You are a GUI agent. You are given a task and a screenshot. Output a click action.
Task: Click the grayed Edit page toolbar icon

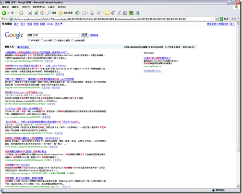[98, 13]
